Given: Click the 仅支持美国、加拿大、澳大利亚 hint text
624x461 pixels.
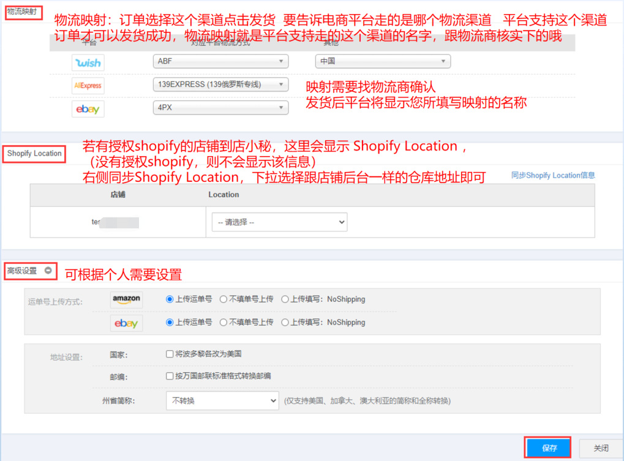Looking at the screenshot, I should coord(367,401).
